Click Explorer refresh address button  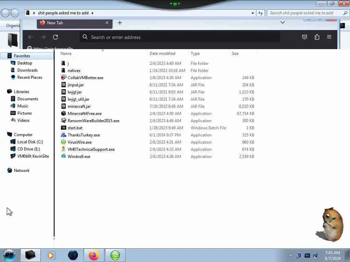[260, 13]
